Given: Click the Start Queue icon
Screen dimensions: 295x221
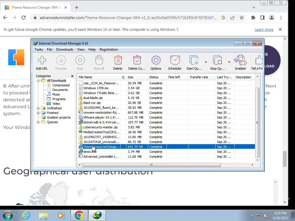Looking at the screenshot, I should pos(194,63).
